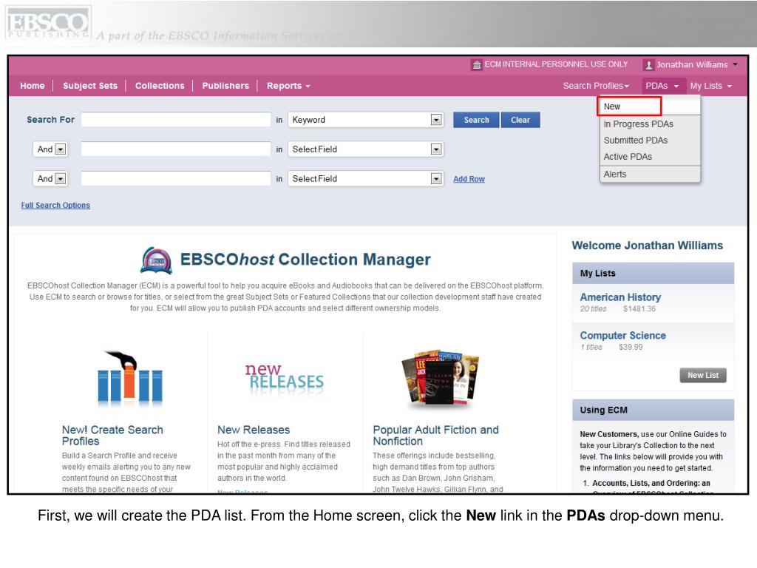Click the ECM internal personnel building icon
Image resolution: width=757 pixels, height=568 pixels.
(477, 65)
